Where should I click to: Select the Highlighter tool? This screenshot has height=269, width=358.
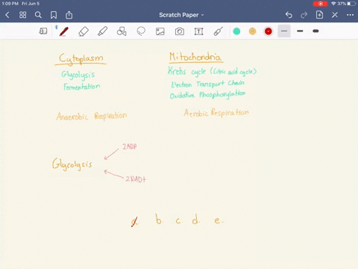tap(102, 31)
